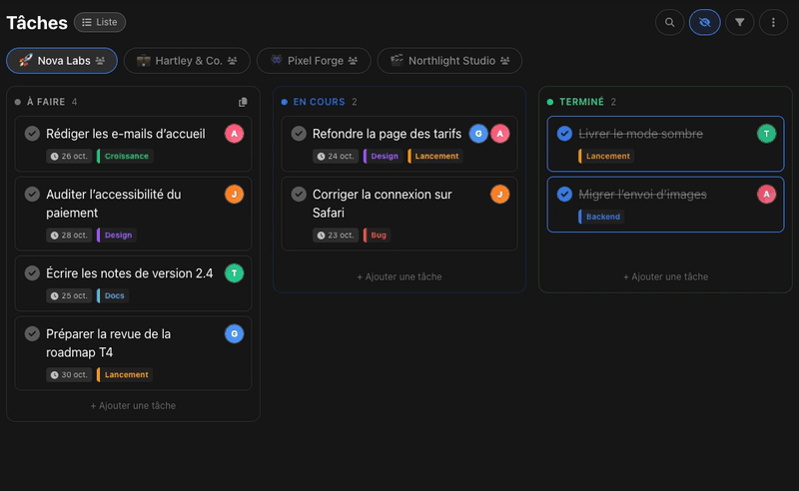The height and width of the screenshot is (491, 799).
Task: Click avatar T on Livrer le mode sombre
Action: (x=766, y=134)
